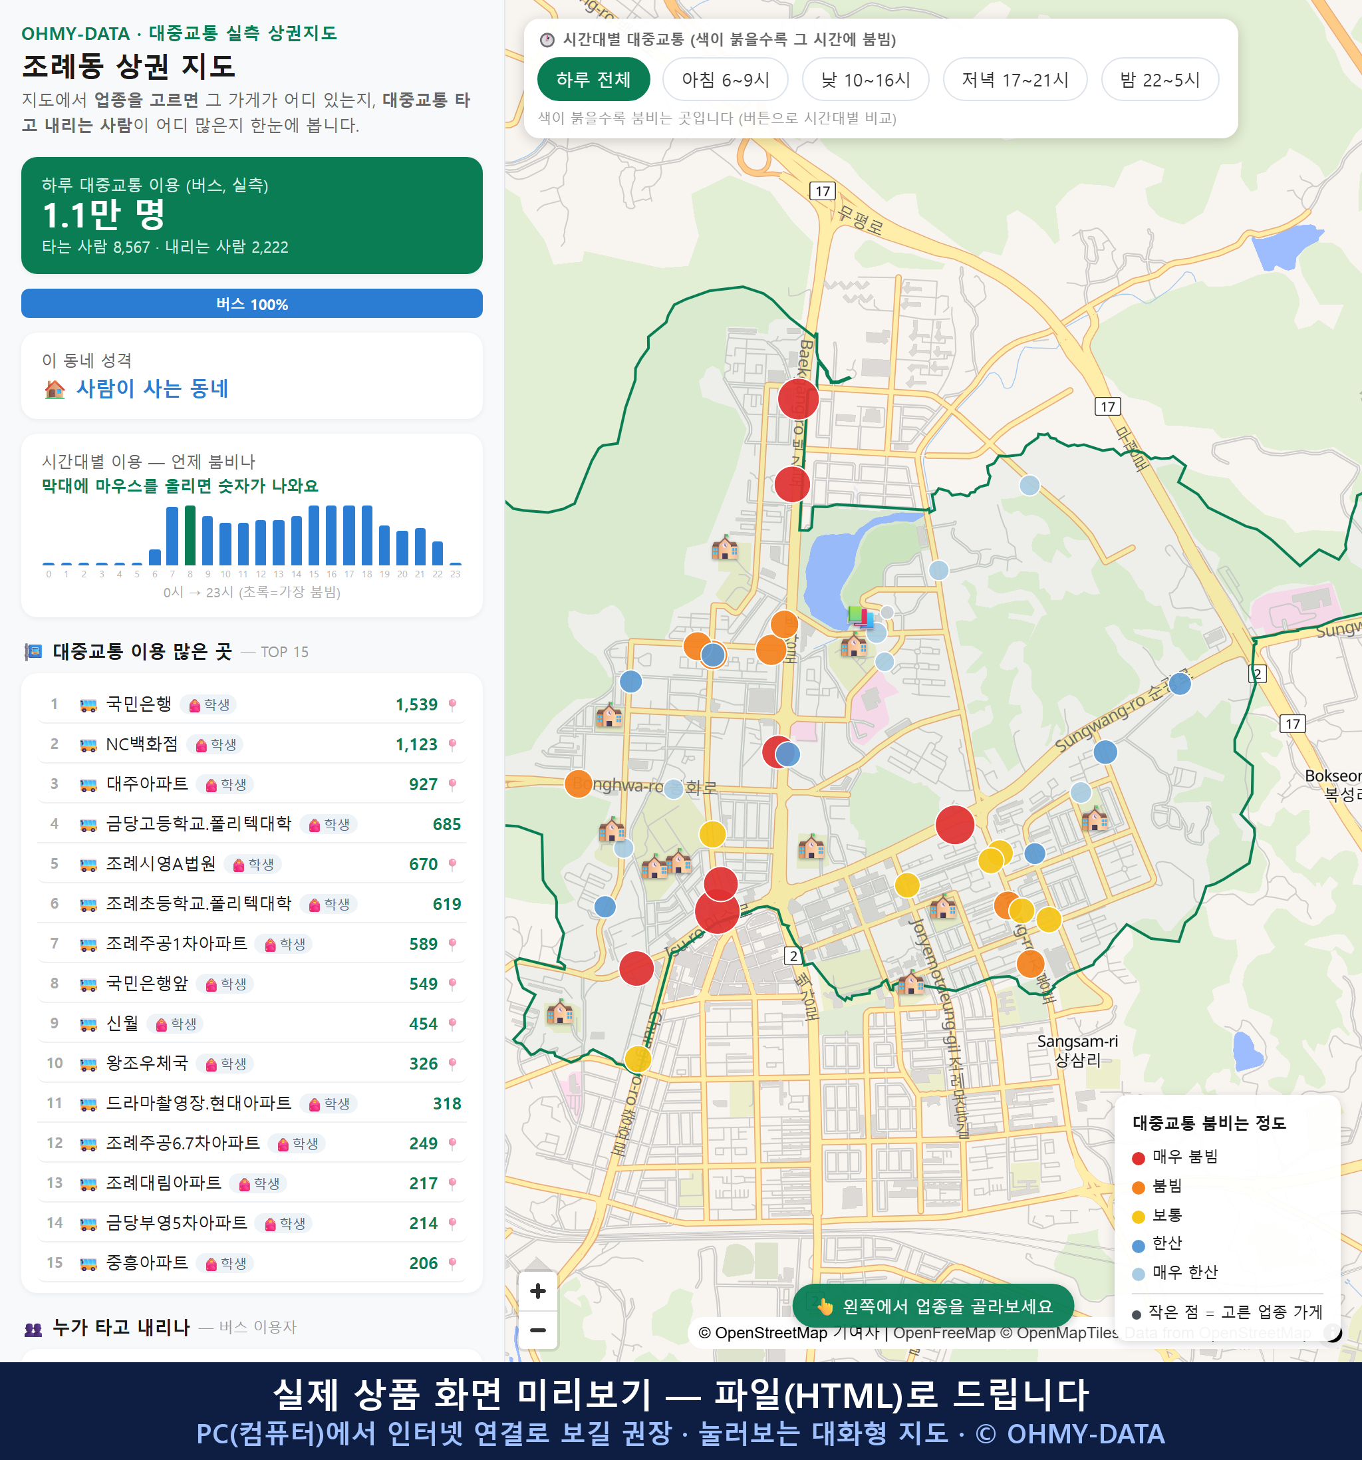
Task: Click the map pin icon for 왕조우체국 row
Action: tap(452, 1064)
